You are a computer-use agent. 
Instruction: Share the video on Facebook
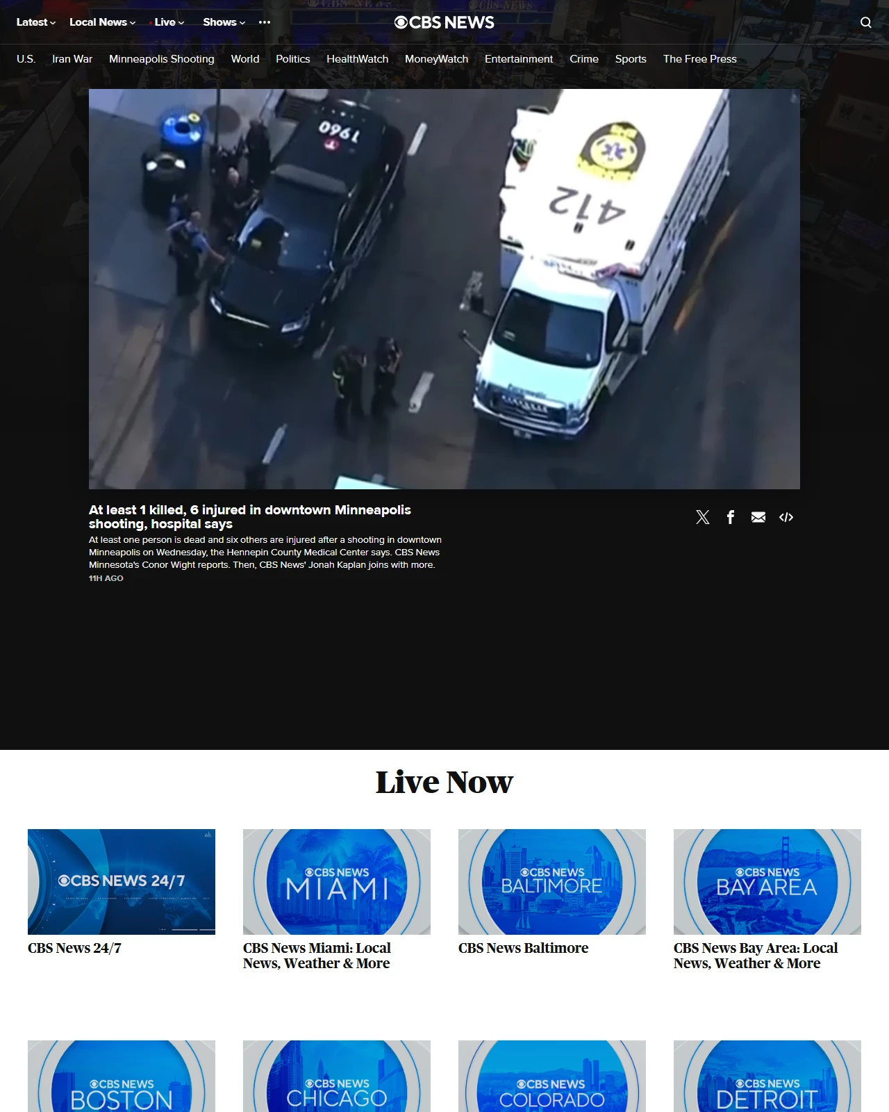pyautogui.click(x=731, y=517)
